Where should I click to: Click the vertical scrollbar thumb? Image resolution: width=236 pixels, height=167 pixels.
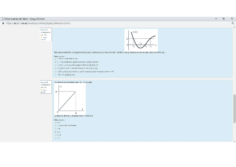(x=234, y=109)
